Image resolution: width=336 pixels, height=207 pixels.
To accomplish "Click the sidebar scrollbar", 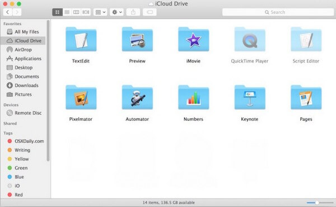I will (x=48, y=91).
